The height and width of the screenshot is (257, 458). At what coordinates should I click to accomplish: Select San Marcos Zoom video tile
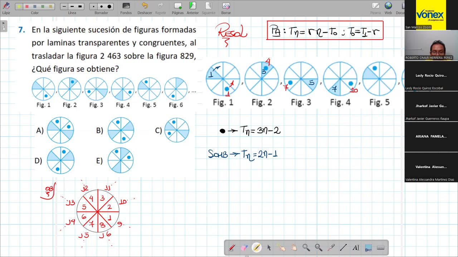(431, 15)
